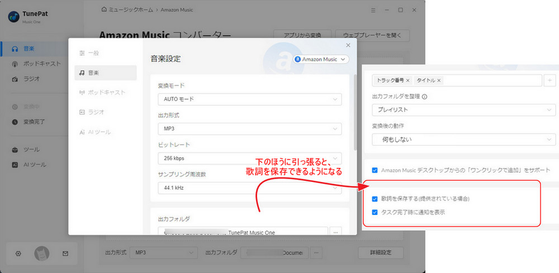Click the radio icon beside ラジオ in the settings dialog

[82, 112]
